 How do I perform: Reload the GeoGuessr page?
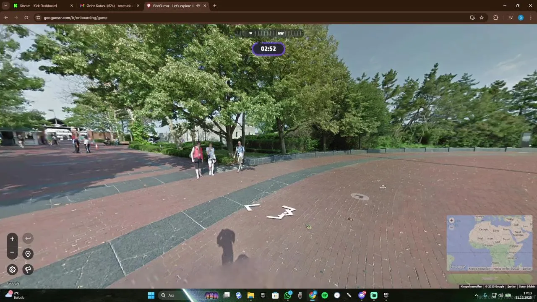[x=26, y=18]
